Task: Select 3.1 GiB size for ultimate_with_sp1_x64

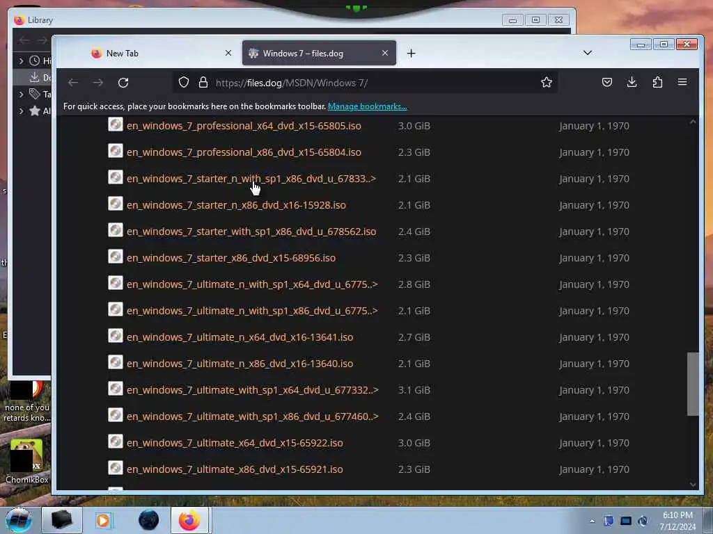Action: tap(414, 390)
